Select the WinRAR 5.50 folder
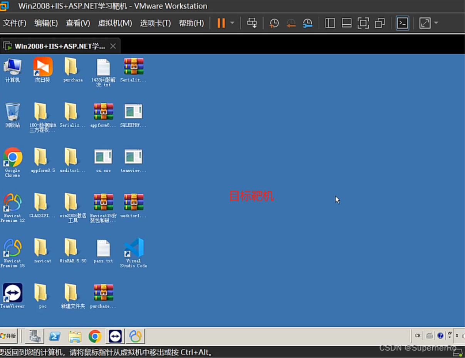 (73, 250)
